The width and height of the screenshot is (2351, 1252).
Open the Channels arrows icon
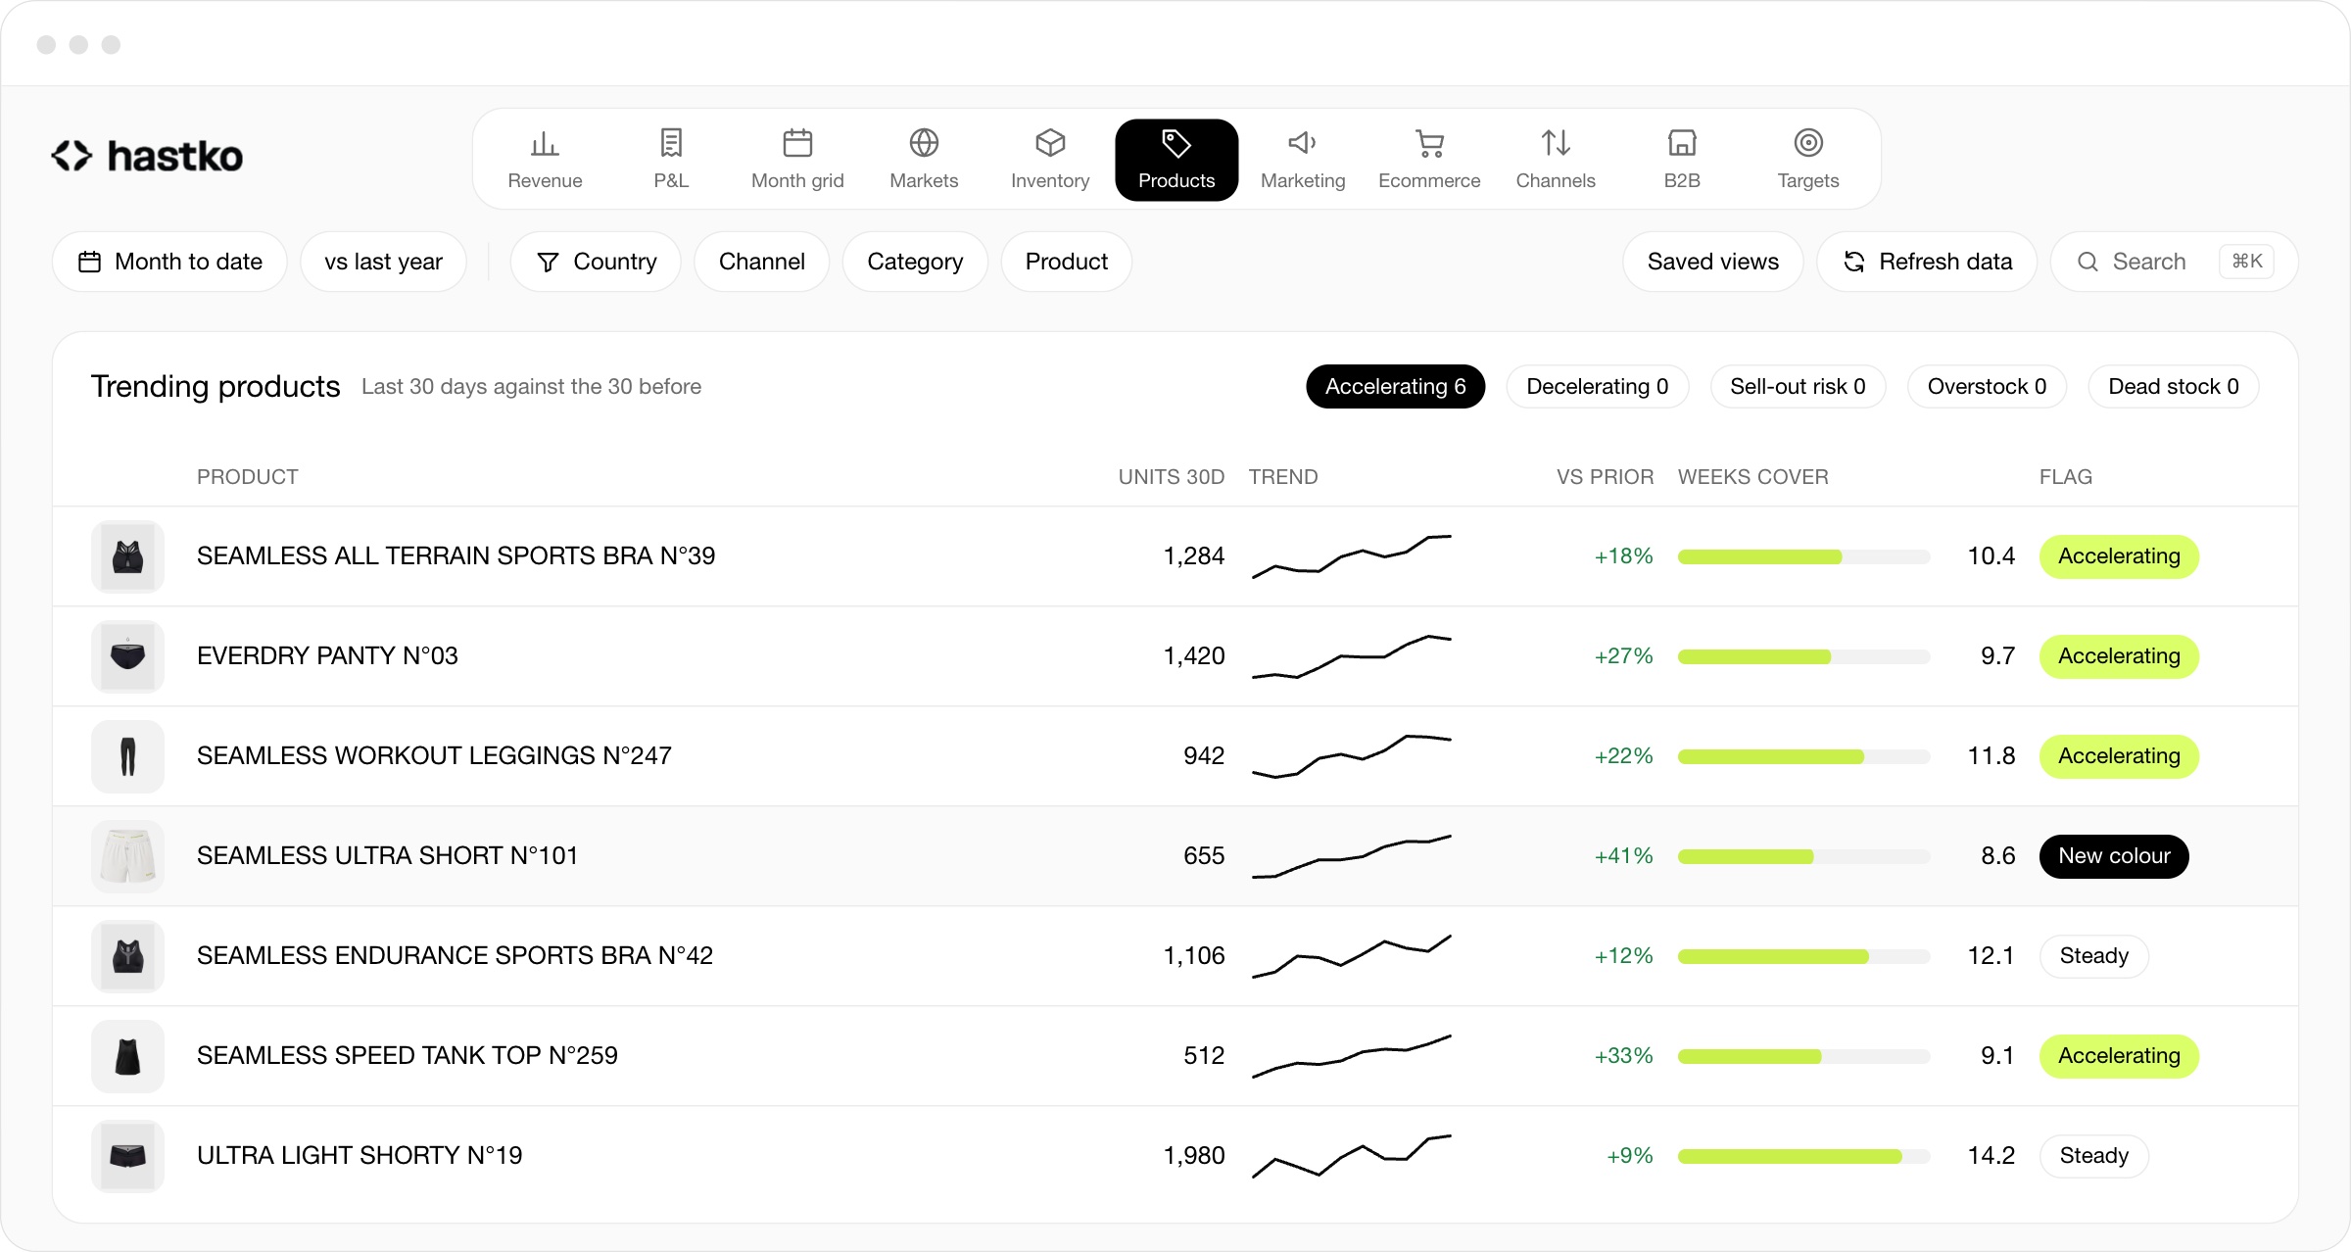pos(1556,143)
